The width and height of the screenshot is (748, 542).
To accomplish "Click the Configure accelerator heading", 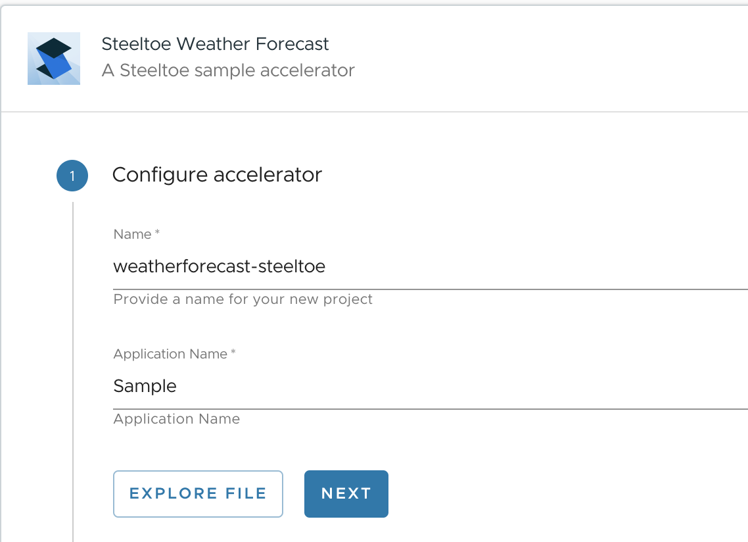I will [x=218, y=175].
